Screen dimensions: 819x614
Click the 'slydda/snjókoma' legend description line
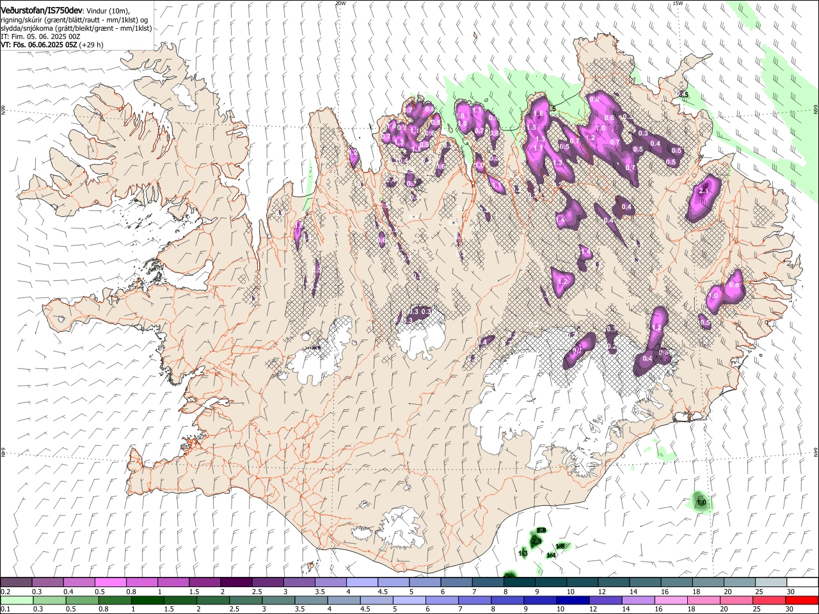coord(76,28)
